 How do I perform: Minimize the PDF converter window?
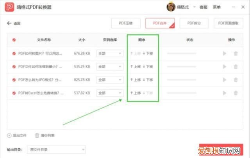(234, 7)
